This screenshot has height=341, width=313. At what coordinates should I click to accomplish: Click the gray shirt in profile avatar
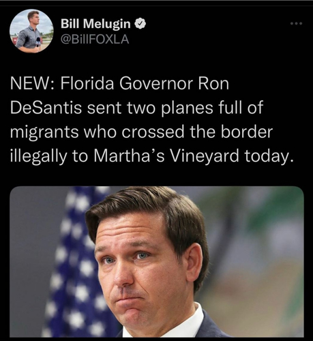pyautogui.click(x=29, y=38)
